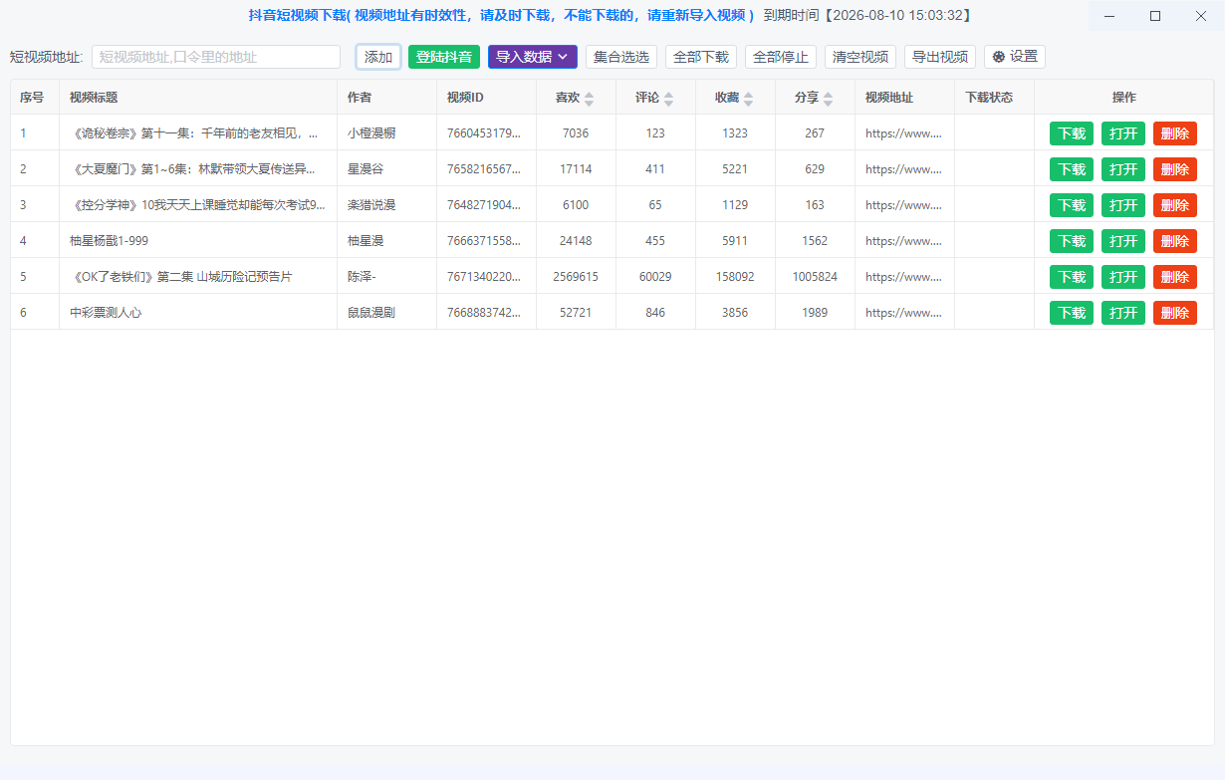The image size is (1225, 780).
Task: Delete the 《诡秘卷宗》第十一集 row
Action: 1175,133
